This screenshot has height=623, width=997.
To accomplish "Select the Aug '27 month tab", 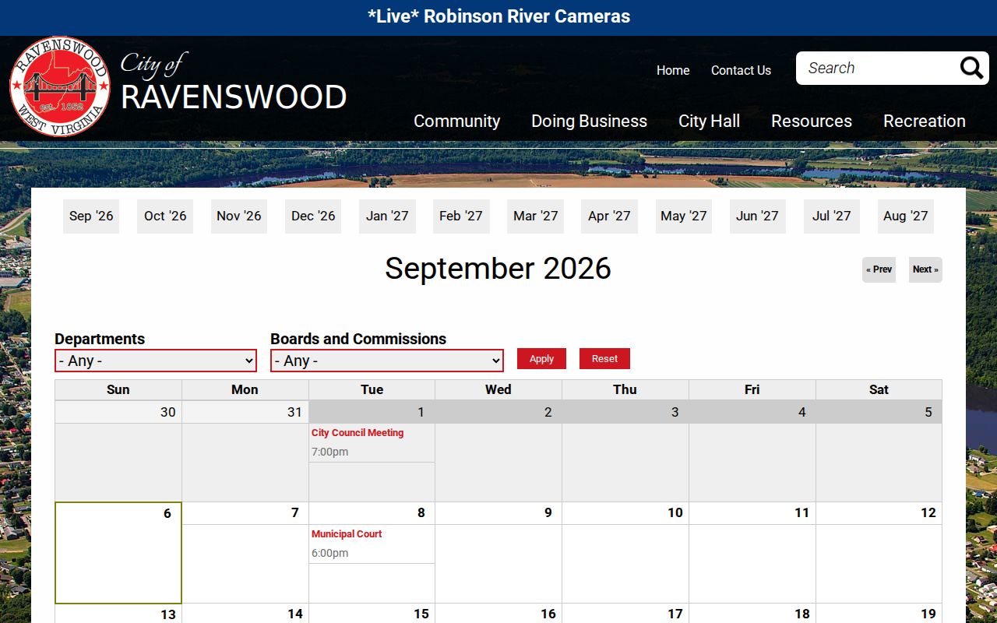I will [906, 216].
